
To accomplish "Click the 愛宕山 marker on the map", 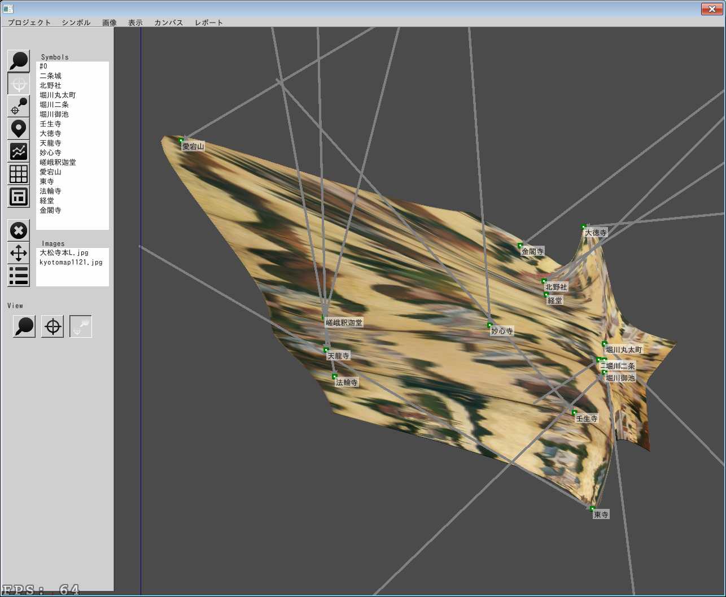I will [181, 140].
